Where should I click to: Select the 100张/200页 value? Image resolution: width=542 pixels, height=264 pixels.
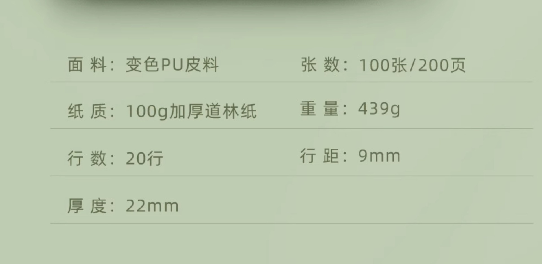(412, 65)
